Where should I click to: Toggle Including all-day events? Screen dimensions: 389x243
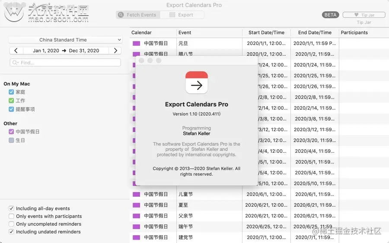11,208
